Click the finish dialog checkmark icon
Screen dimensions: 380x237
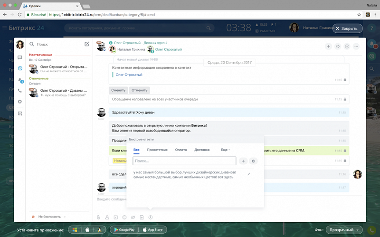coord(347,46)
